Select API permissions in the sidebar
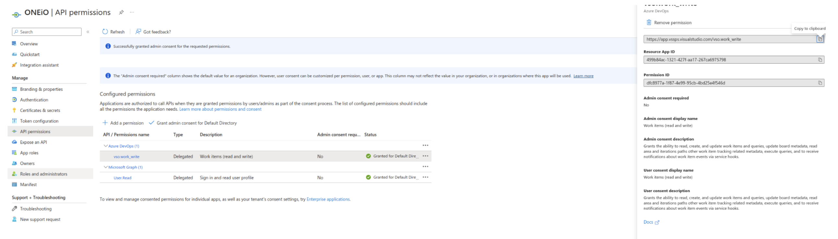Viewport: 838px width, 239px height. (x=50, y=131)
